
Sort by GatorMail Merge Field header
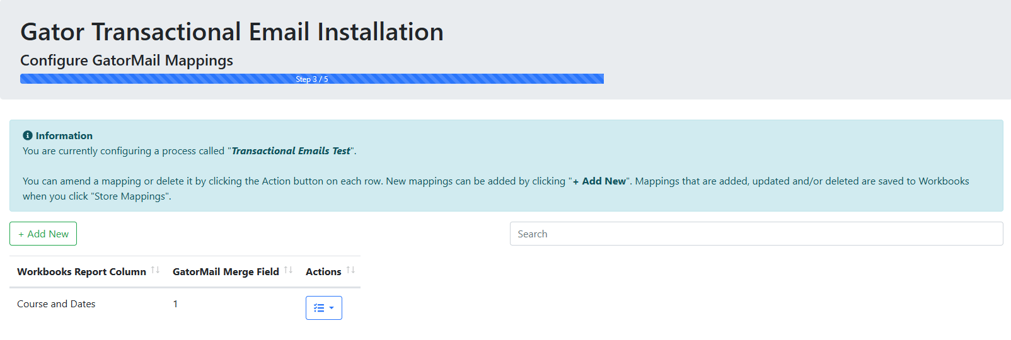click(x=231, y=271)
